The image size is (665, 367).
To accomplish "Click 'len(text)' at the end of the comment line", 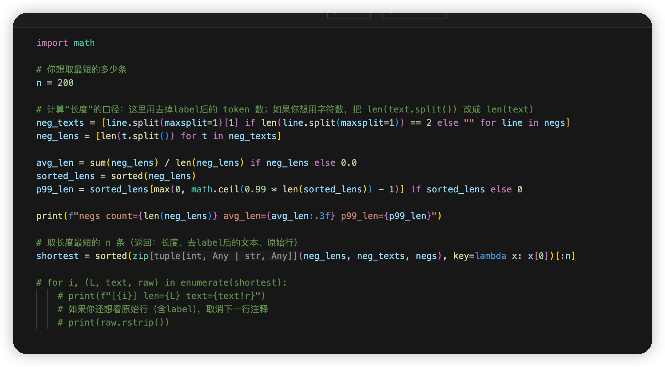I will click(x=510, y=110).
